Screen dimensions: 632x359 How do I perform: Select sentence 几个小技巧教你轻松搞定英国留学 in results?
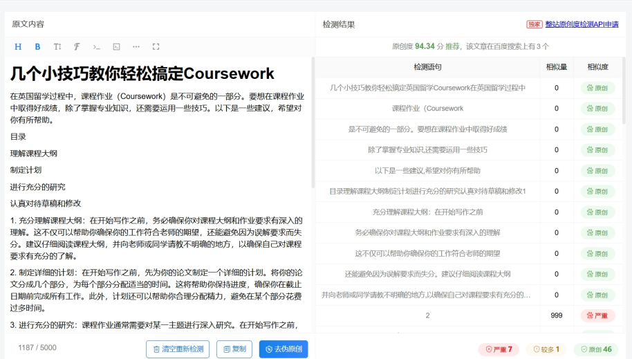[427, 88]
